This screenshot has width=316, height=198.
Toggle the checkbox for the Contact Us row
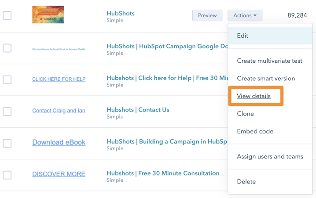(7, 112)
